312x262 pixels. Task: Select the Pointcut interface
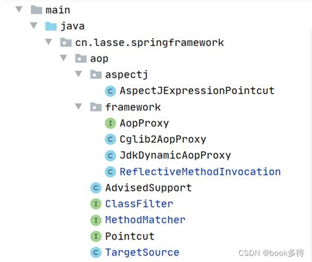point(130,236)
